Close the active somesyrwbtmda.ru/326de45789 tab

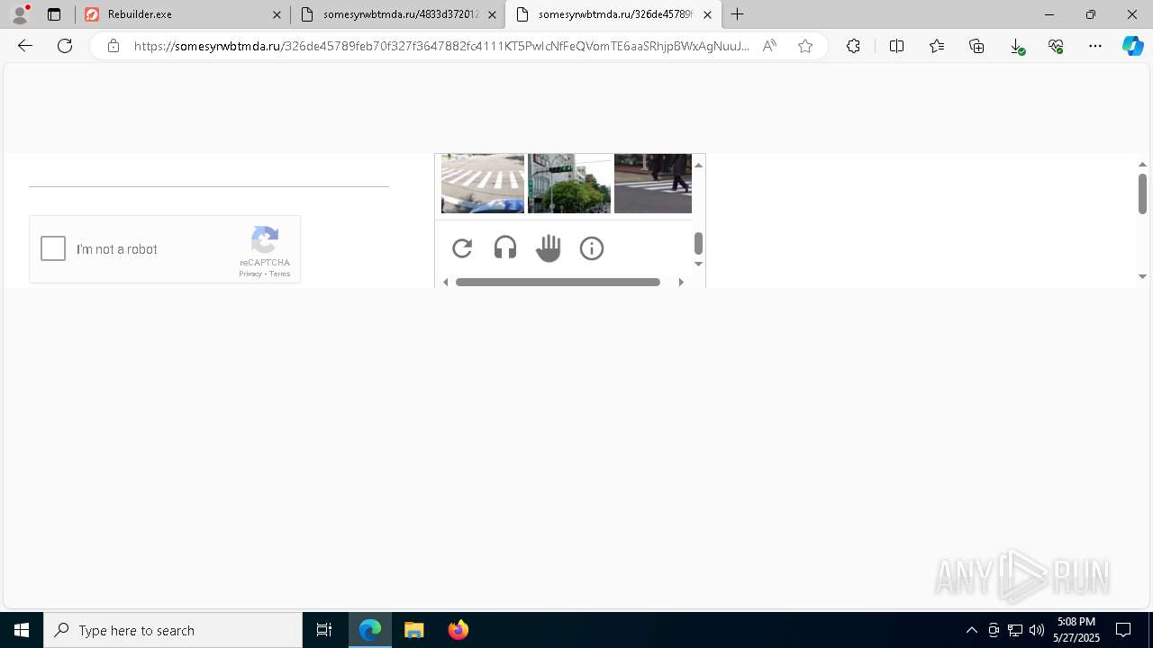(x=707, y=14)
